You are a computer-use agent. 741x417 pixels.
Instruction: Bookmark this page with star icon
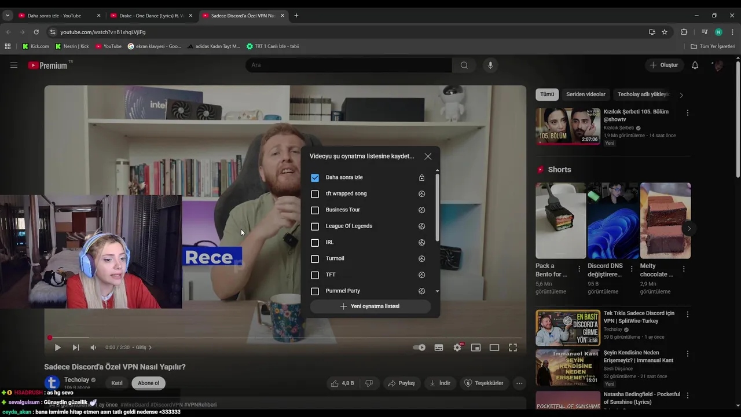point(665,32)
